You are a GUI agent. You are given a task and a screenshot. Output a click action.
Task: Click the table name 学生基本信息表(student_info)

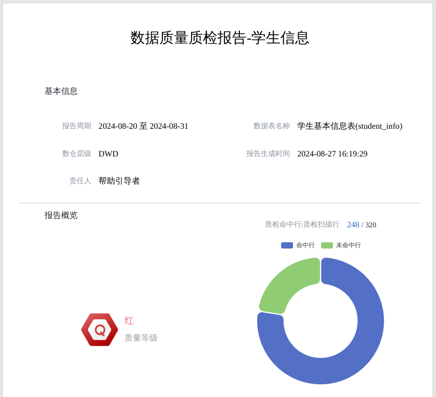(x=349, y=126)
